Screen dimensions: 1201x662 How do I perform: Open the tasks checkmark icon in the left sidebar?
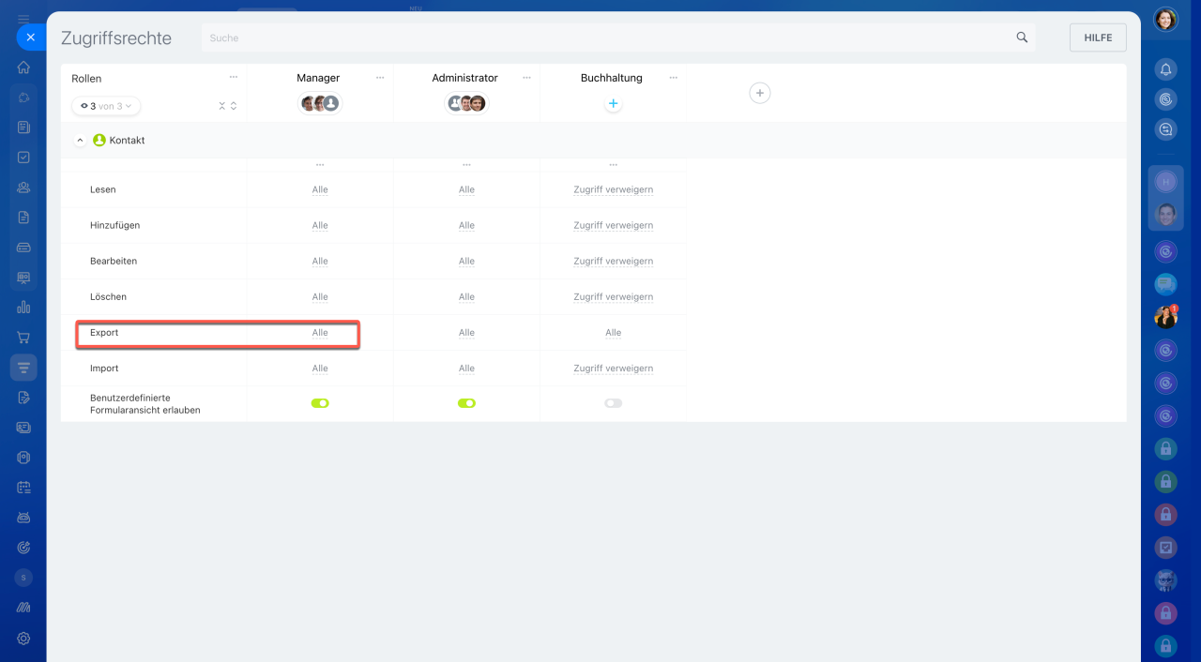point(23,158)
